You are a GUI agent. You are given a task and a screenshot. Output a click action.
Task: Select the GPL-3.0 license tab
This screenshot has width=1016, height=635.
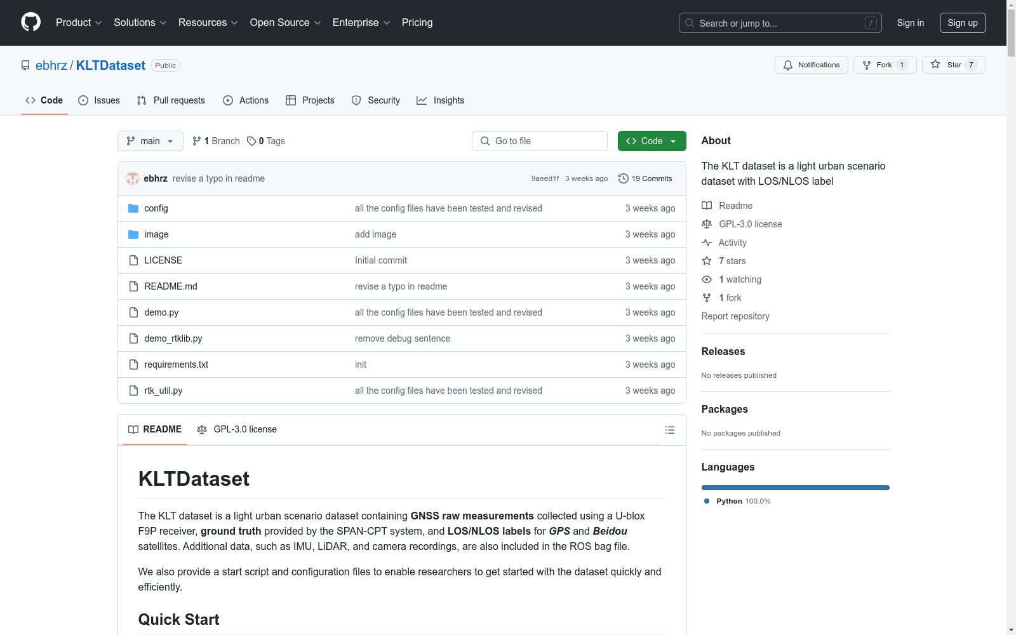[237, 429]
